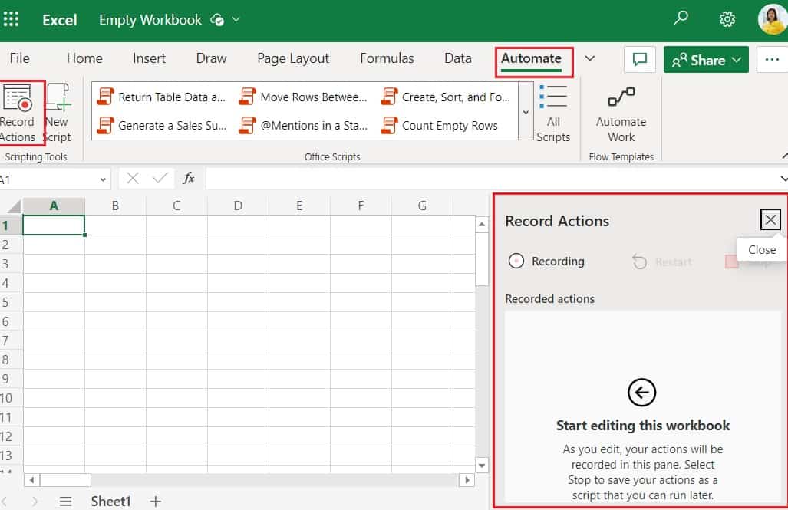Add a new sheet with the plus button
Viewport: 788px width, 510px height.
(155, 500)
